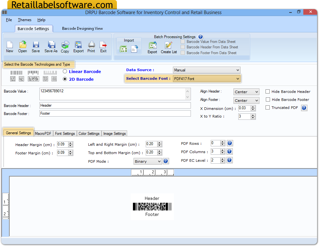319x246 pixels.
Task: Enable Hide Barcode Footer checkbox
Action: coord(268,100)
